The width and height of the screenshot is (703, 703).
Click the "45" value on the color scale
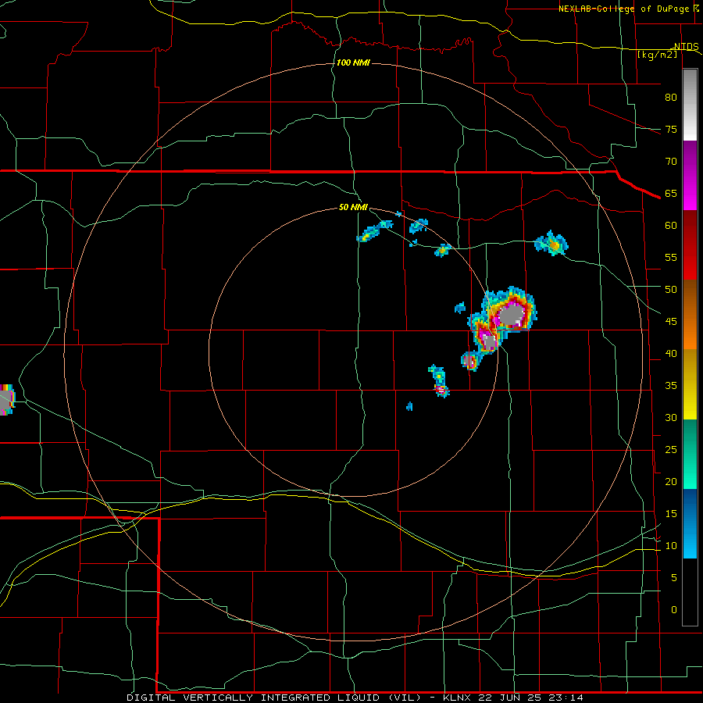[671, 322]
